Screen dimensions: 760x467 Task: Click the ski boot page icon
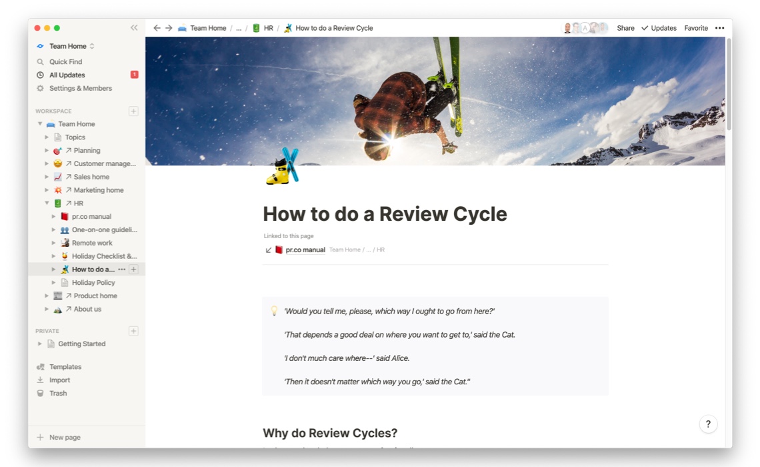pos(283,167)
